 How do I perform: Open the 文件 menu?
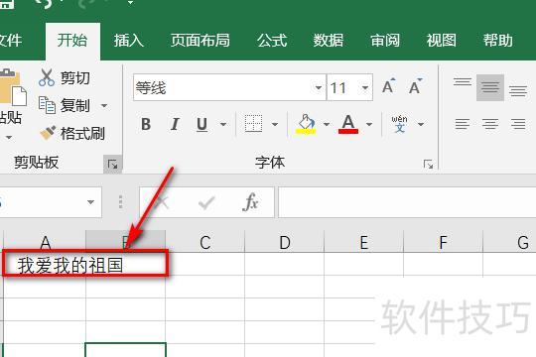pos(11,41)
